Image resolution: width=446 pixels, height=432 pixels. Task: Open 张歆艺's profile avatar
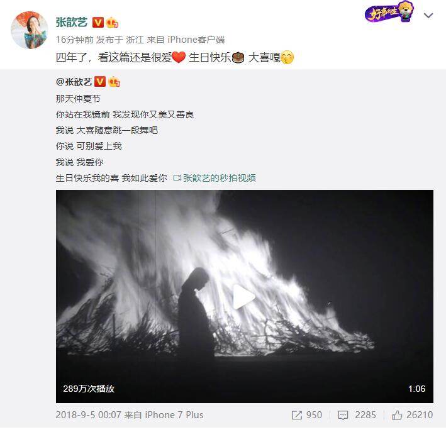pos(30,30)
